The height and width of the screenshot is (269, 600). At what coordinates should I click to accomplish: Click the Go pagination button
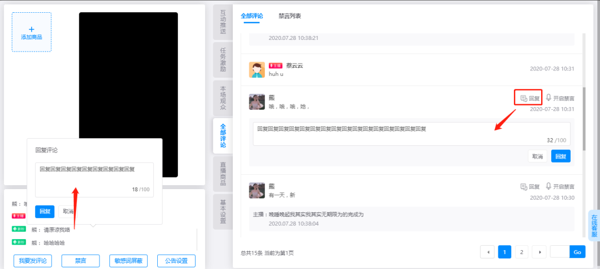pyautogui.click(x=577, y=252)
